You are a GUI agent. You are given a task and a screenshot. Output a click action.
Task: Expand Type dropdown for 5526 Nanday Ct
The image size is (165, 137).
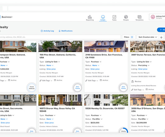pyautogui.click(x=96, y=115)
